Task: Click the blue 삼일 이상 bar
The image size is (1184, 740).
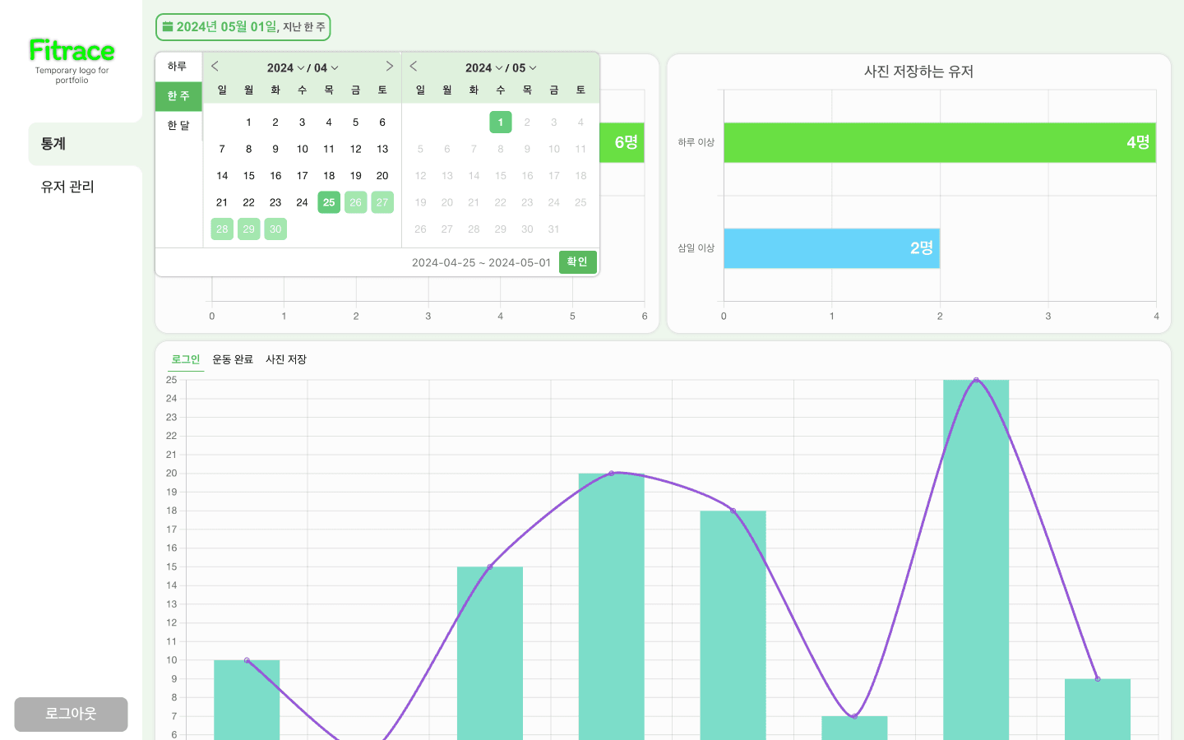Action: tap(831, 248)
